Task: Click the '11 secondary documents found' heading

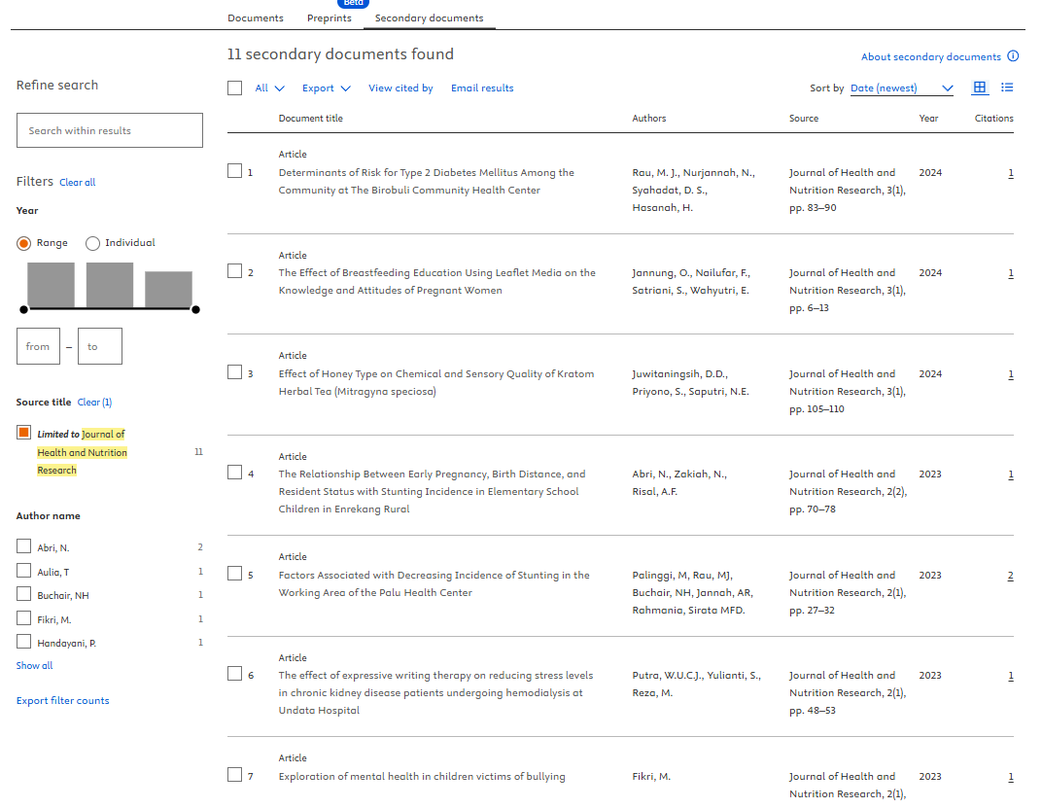Action: click(340, 53)
